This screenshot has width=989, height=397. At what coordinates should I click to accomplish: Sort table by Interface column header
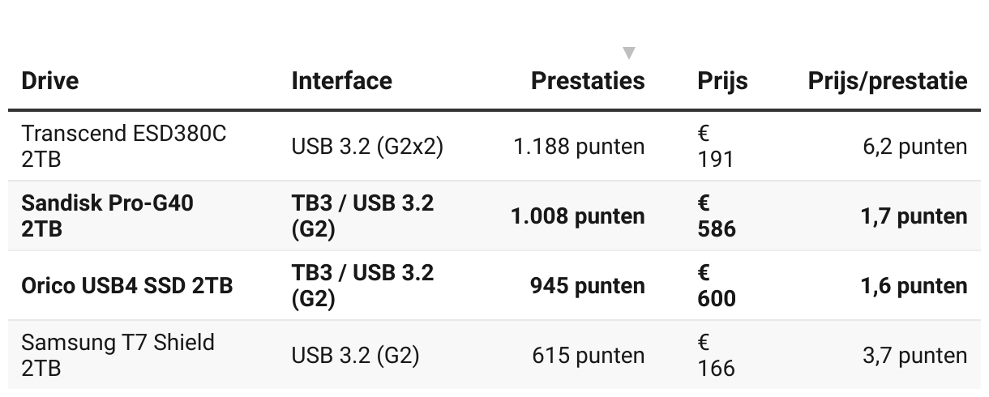(341, 81)
